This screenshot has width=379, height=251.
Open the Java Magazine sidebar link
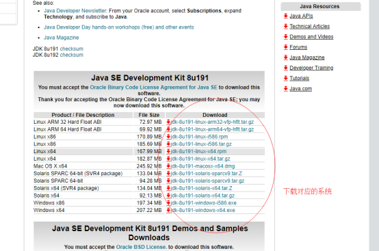pos(307,57)
